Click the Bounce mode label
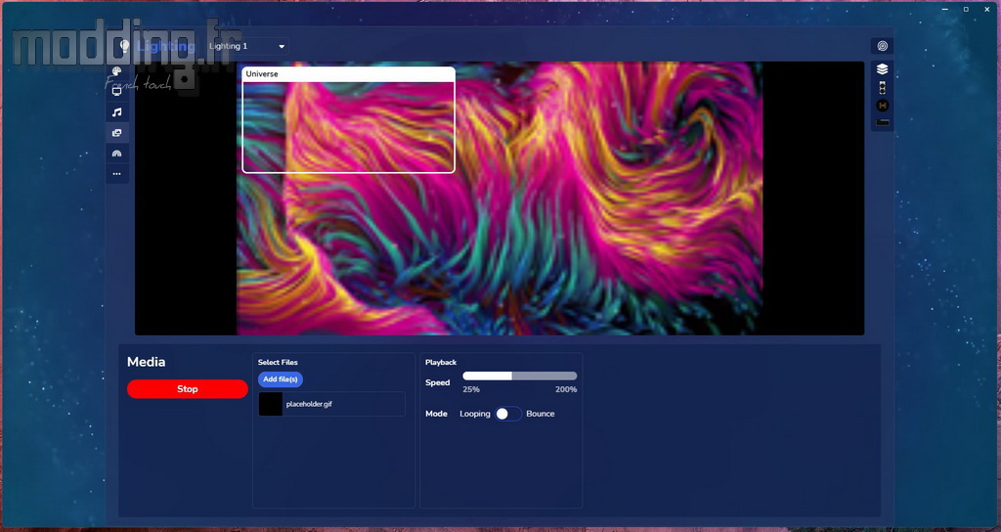The height and width of the screenshot is (532, 1001). 540,414
